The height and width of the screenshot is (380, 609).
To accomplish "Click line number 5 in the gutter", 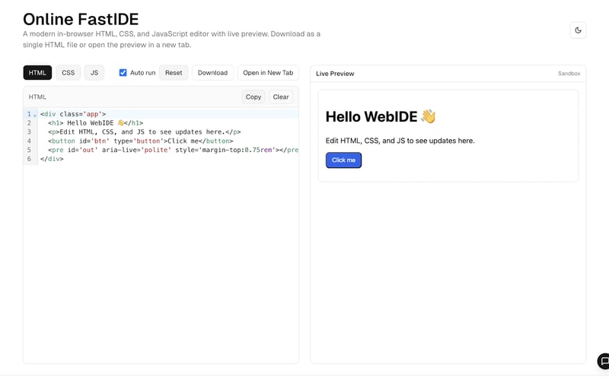I will (x=29, y=150).
